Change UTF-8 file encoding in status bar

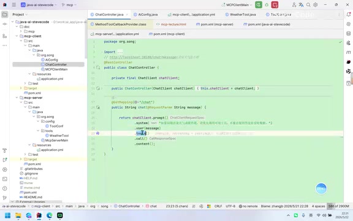pyautogui.click(x=230, y=206)
